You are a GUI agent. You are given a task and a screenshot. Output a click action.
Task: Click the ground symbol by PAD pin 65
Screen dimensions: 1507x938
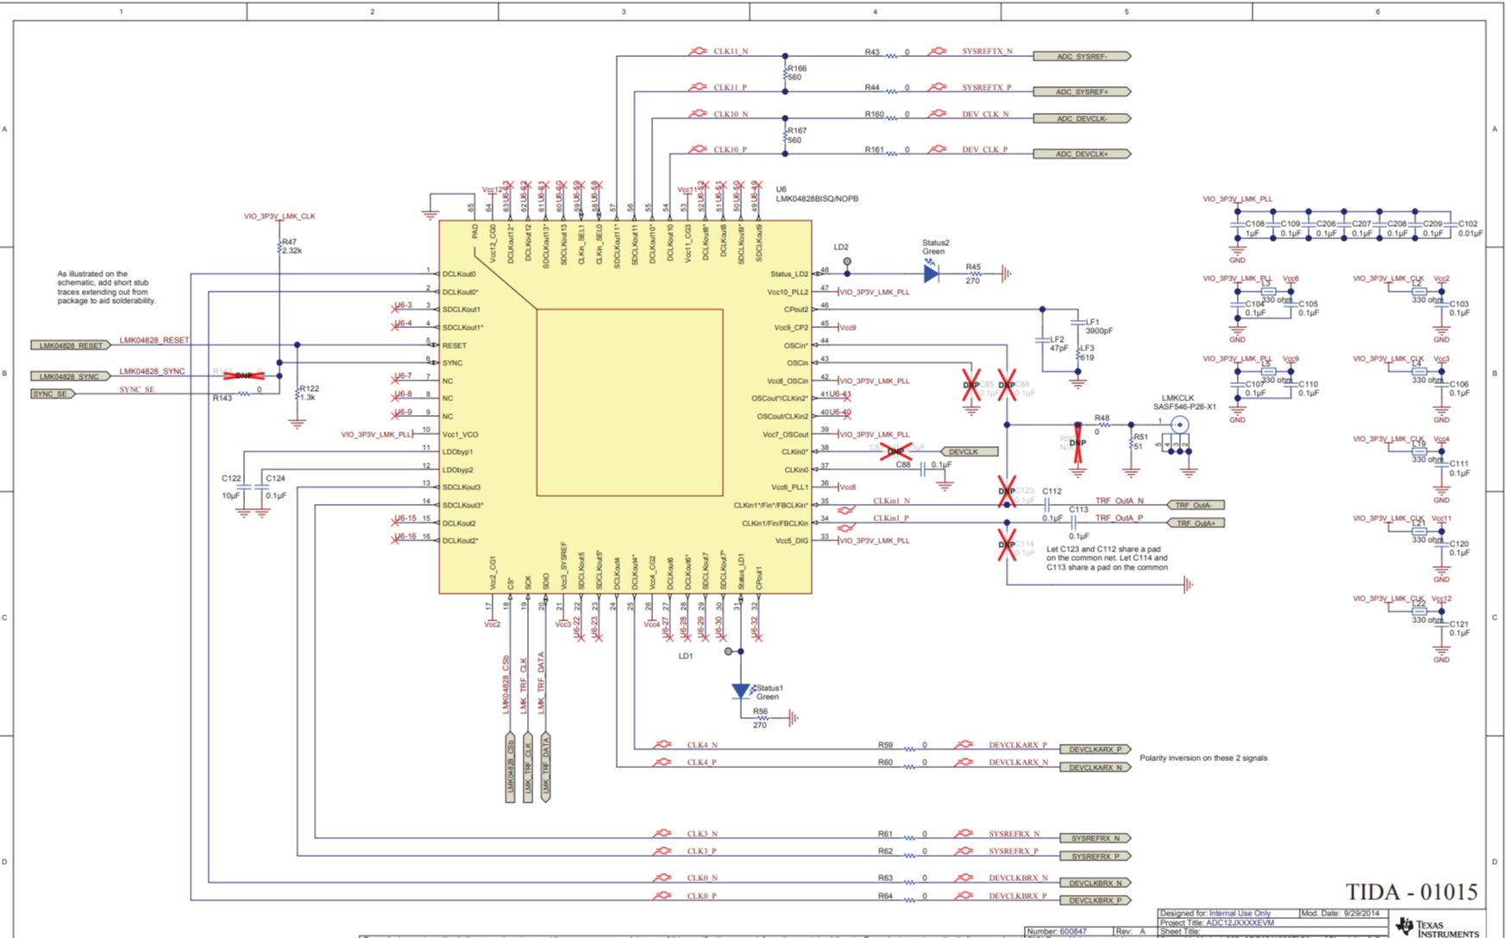pos(430,214)
